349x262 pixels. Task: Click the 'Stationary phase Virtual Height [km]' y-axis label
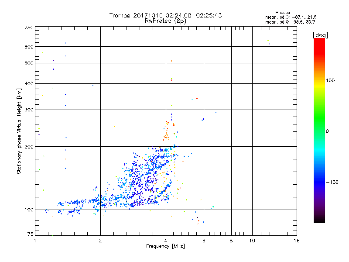click(x=19, y=131)
